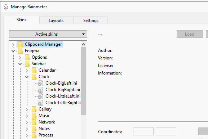Select the Clipboard Manager folder icon

tap(20, 44)
